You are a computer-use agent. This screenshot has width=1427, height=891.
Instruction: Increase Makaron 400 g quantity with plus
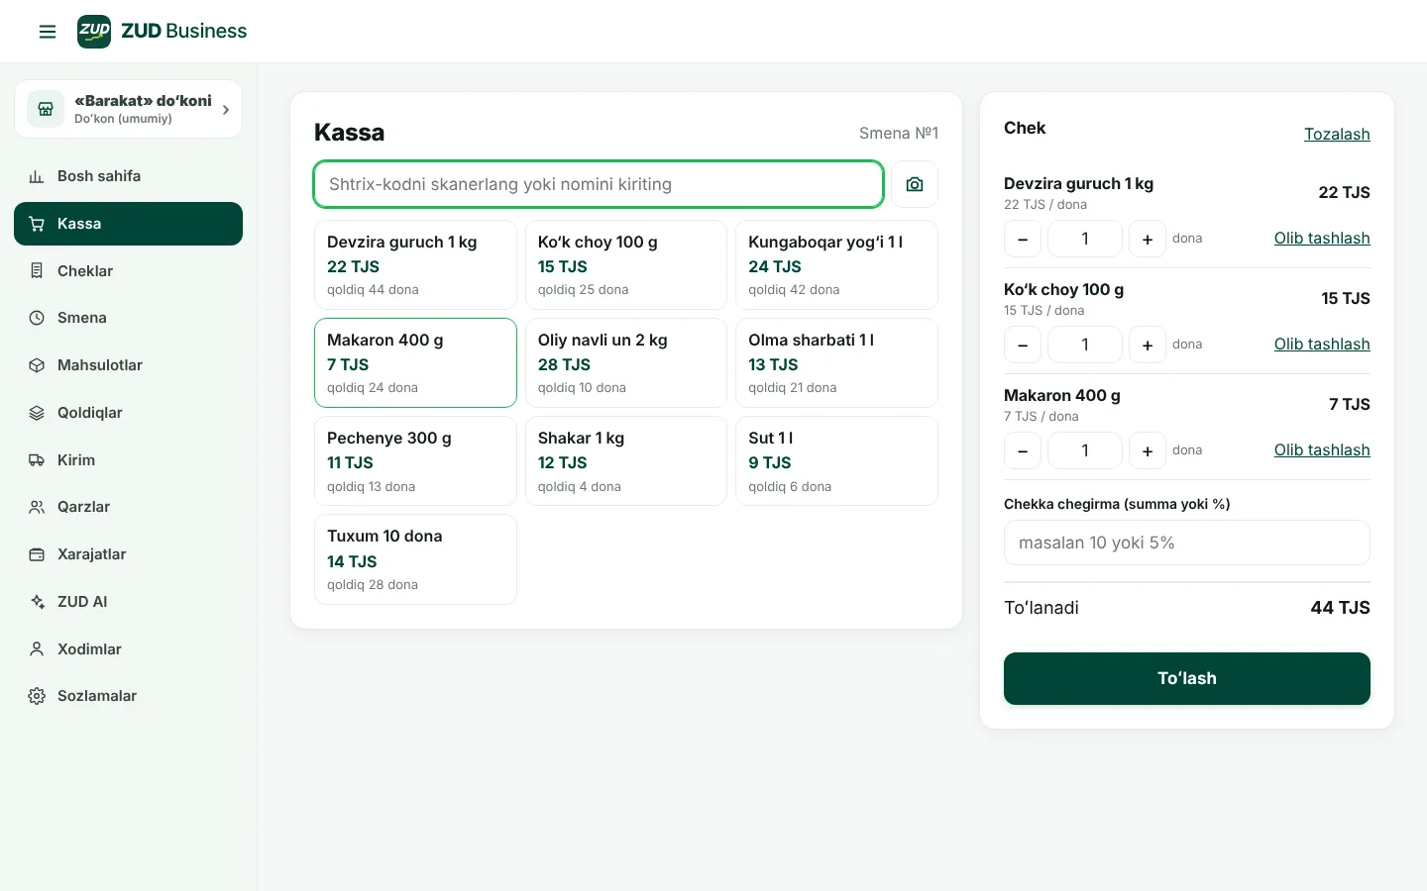pyautogui.click(x=1148, y=450)
